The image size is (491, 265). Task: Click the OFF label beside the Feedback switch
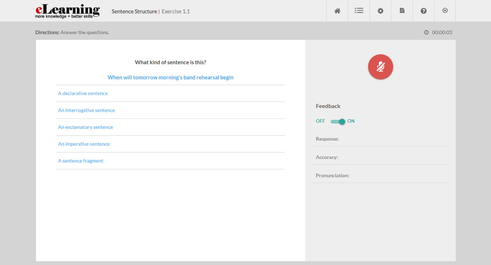320,121
